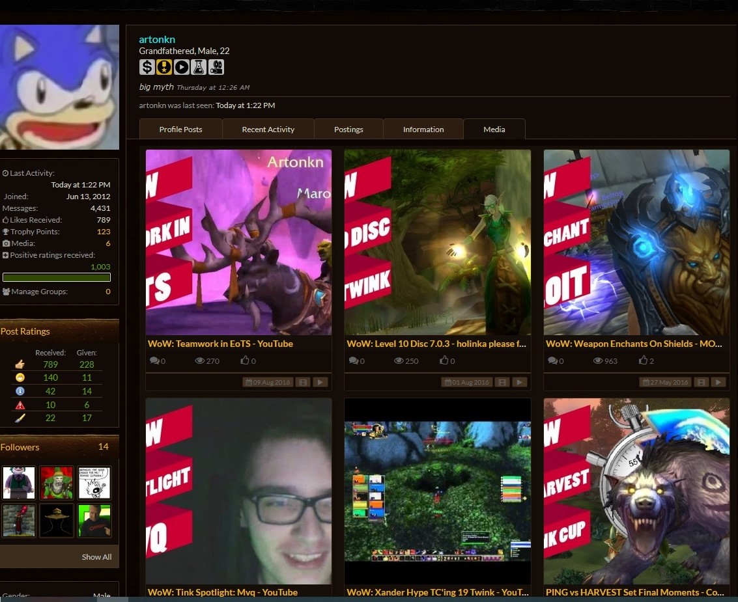738x602 pixels.
Task: Click film strip icon below Teamwork in EoTS
Action: [303, 382]
